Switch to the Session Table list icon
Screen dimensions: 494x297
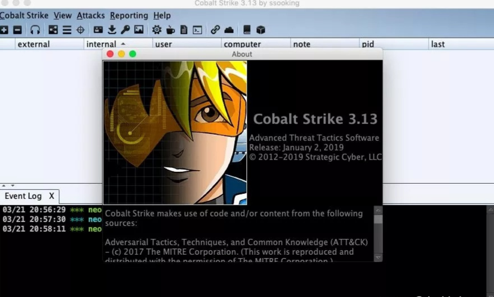(67, 30)
